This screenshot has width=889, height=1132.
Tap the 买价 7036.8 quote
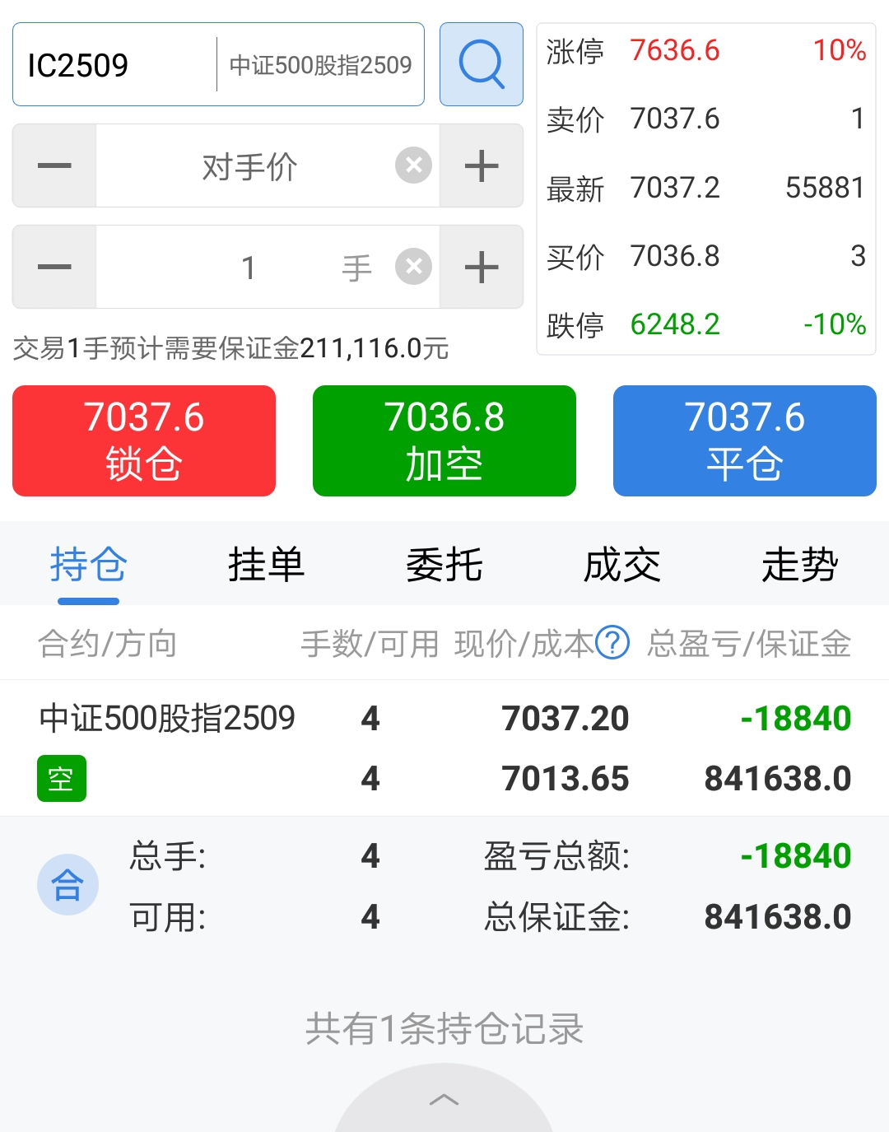coord(675,256)
